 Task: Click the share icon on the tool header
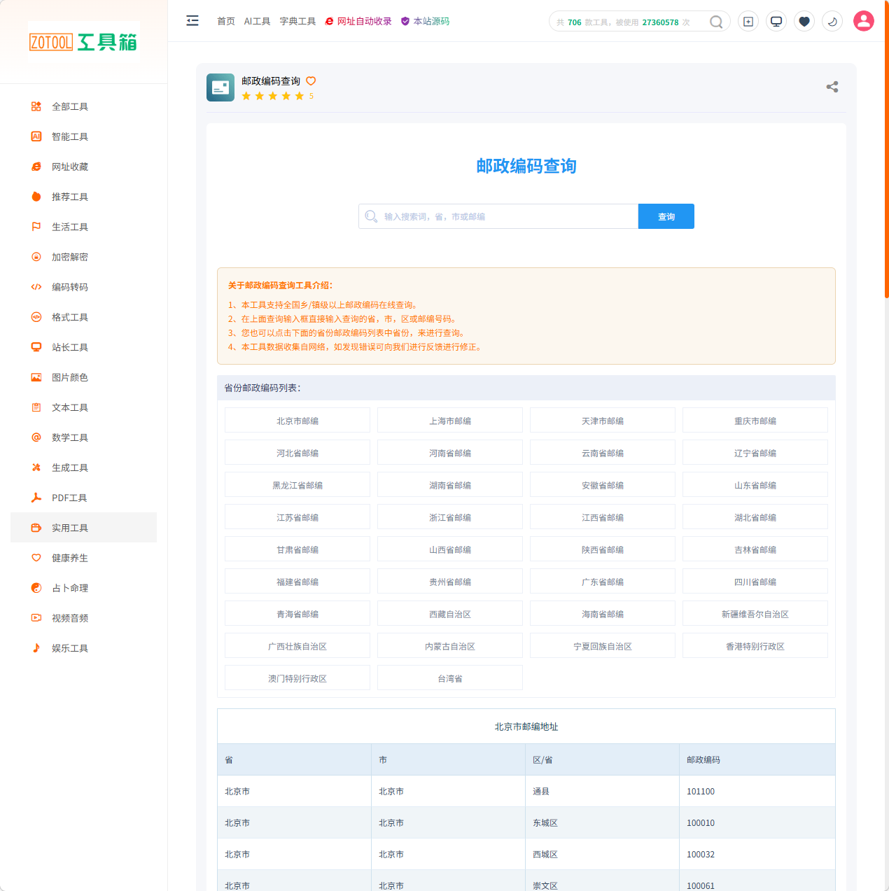(x=832, y=87)
